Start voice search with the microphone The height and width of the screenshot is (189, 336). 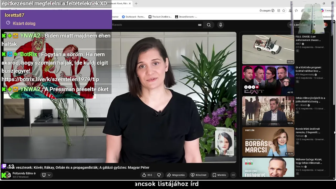click(x=220, y=25)
